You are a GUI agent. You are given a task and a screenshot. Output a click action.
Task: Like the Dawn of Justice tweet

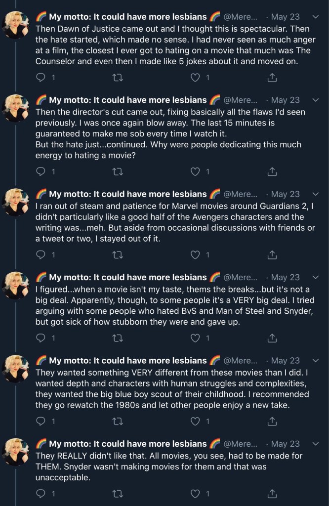click(x=196, y=78)
